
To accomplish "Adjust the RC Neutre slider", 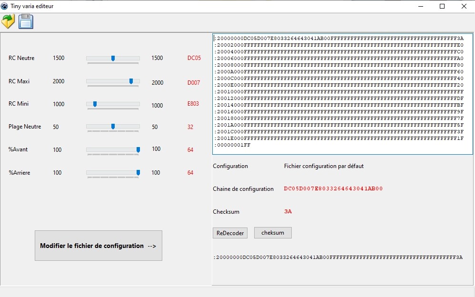I will coord(113,59).
